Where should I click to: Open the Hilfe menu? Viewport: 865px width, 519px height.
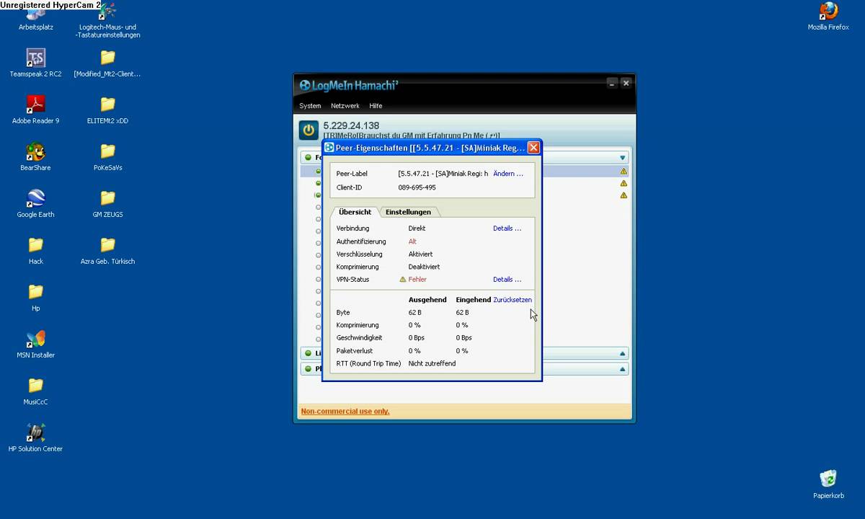tap(376, 106)
